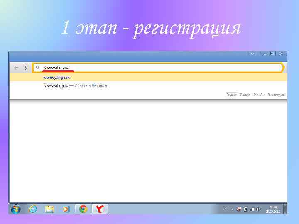Viewport: 299px width, 224px height.
Task: Click the power/battery tray icon
Action: (245, 209)
